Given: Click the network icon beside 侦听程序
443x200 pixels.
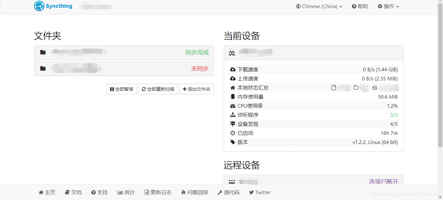Looking at the screenshot, I should (233, 115).
